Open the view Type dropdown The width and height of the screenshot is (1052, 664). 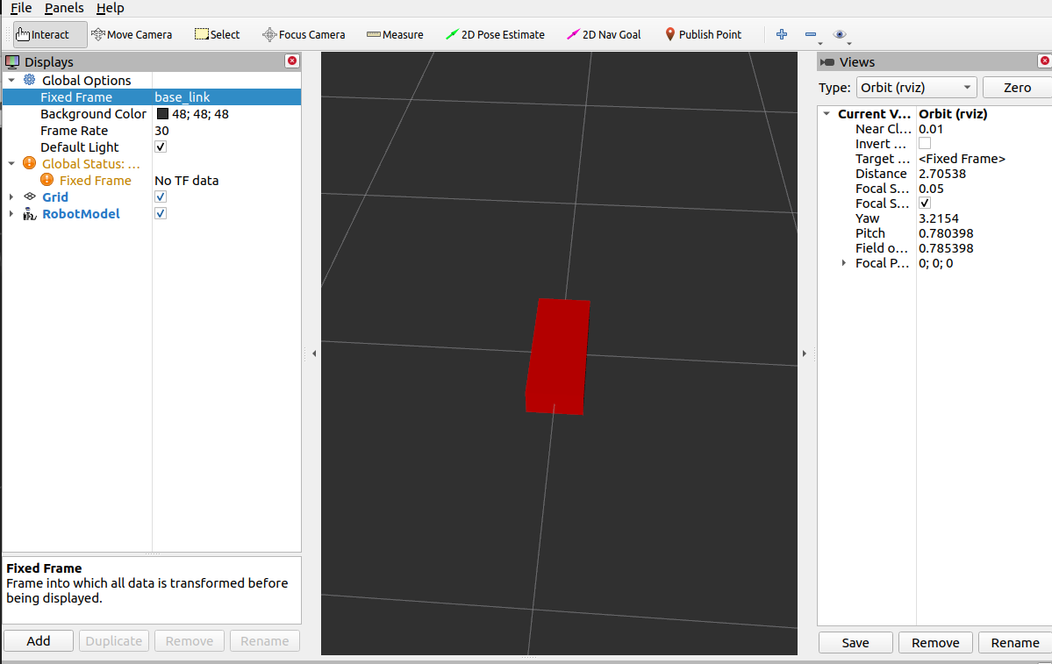pos(917,87)
